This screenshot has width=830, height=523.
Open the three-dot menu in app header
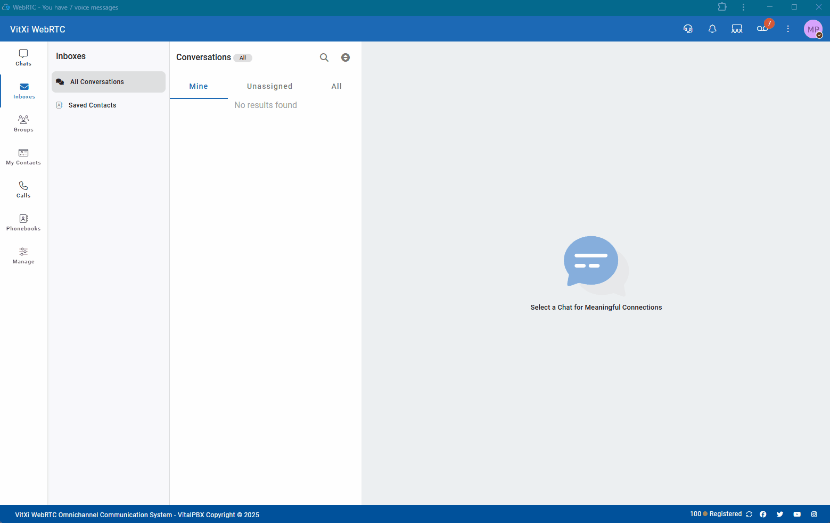[788, 29]
